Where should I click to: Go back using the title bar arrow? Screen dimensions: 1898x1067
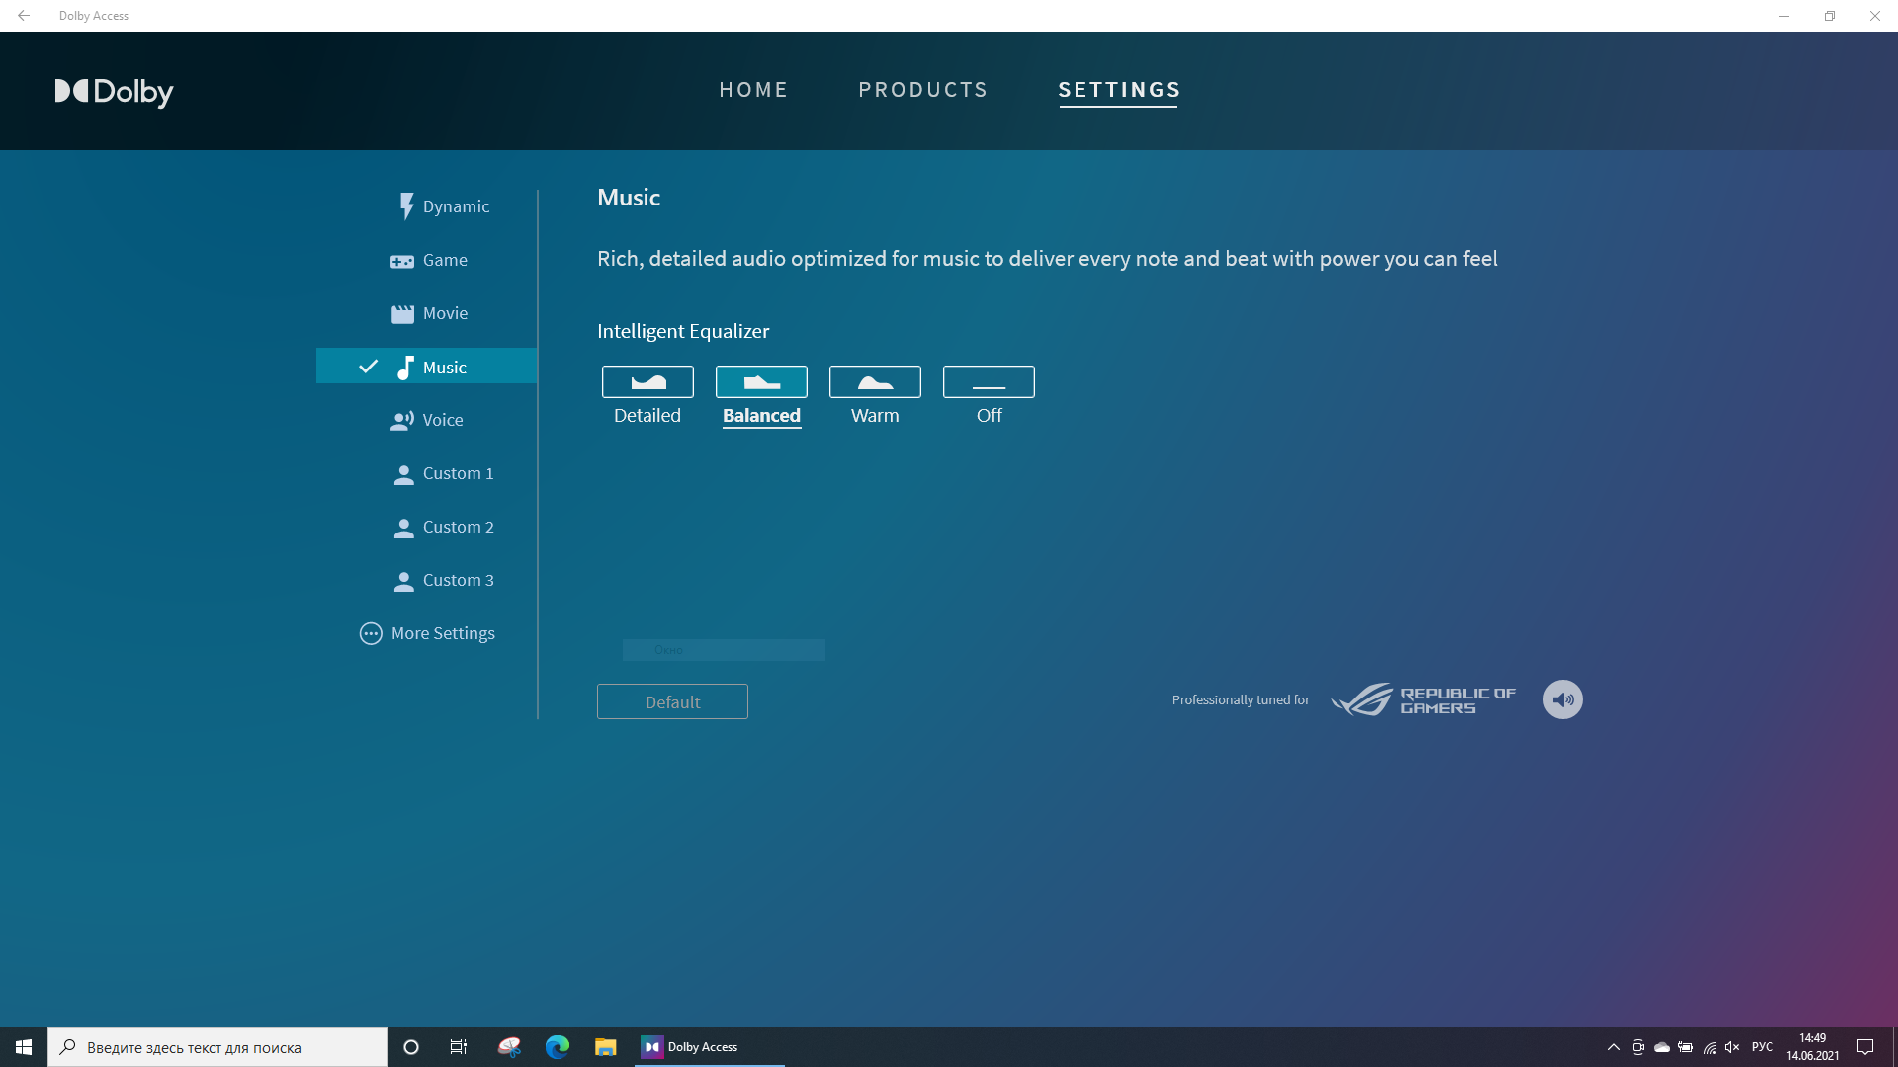click(x=24, y=16)
